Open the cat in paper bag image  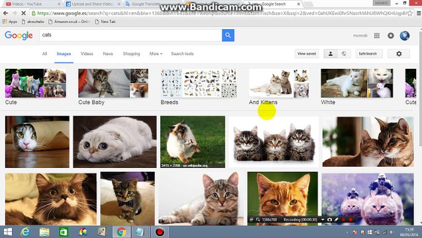pyautogui.click(x=37, y=142)
